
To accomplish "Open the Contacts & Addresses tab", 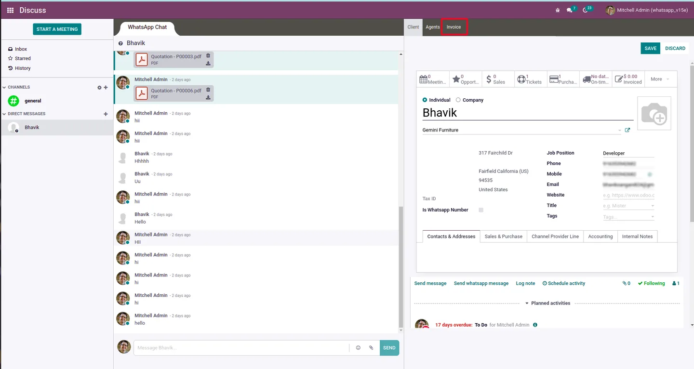I will pyautogui.click(x=451, y=237).
